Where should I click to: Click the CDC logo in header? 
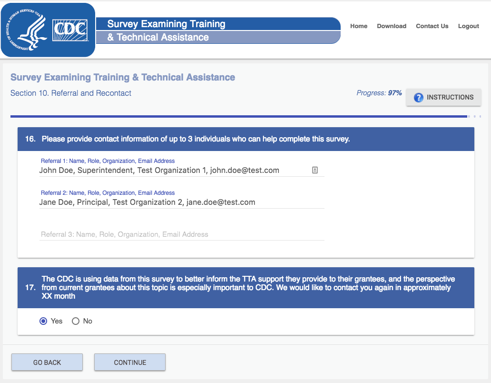[70, 30]
